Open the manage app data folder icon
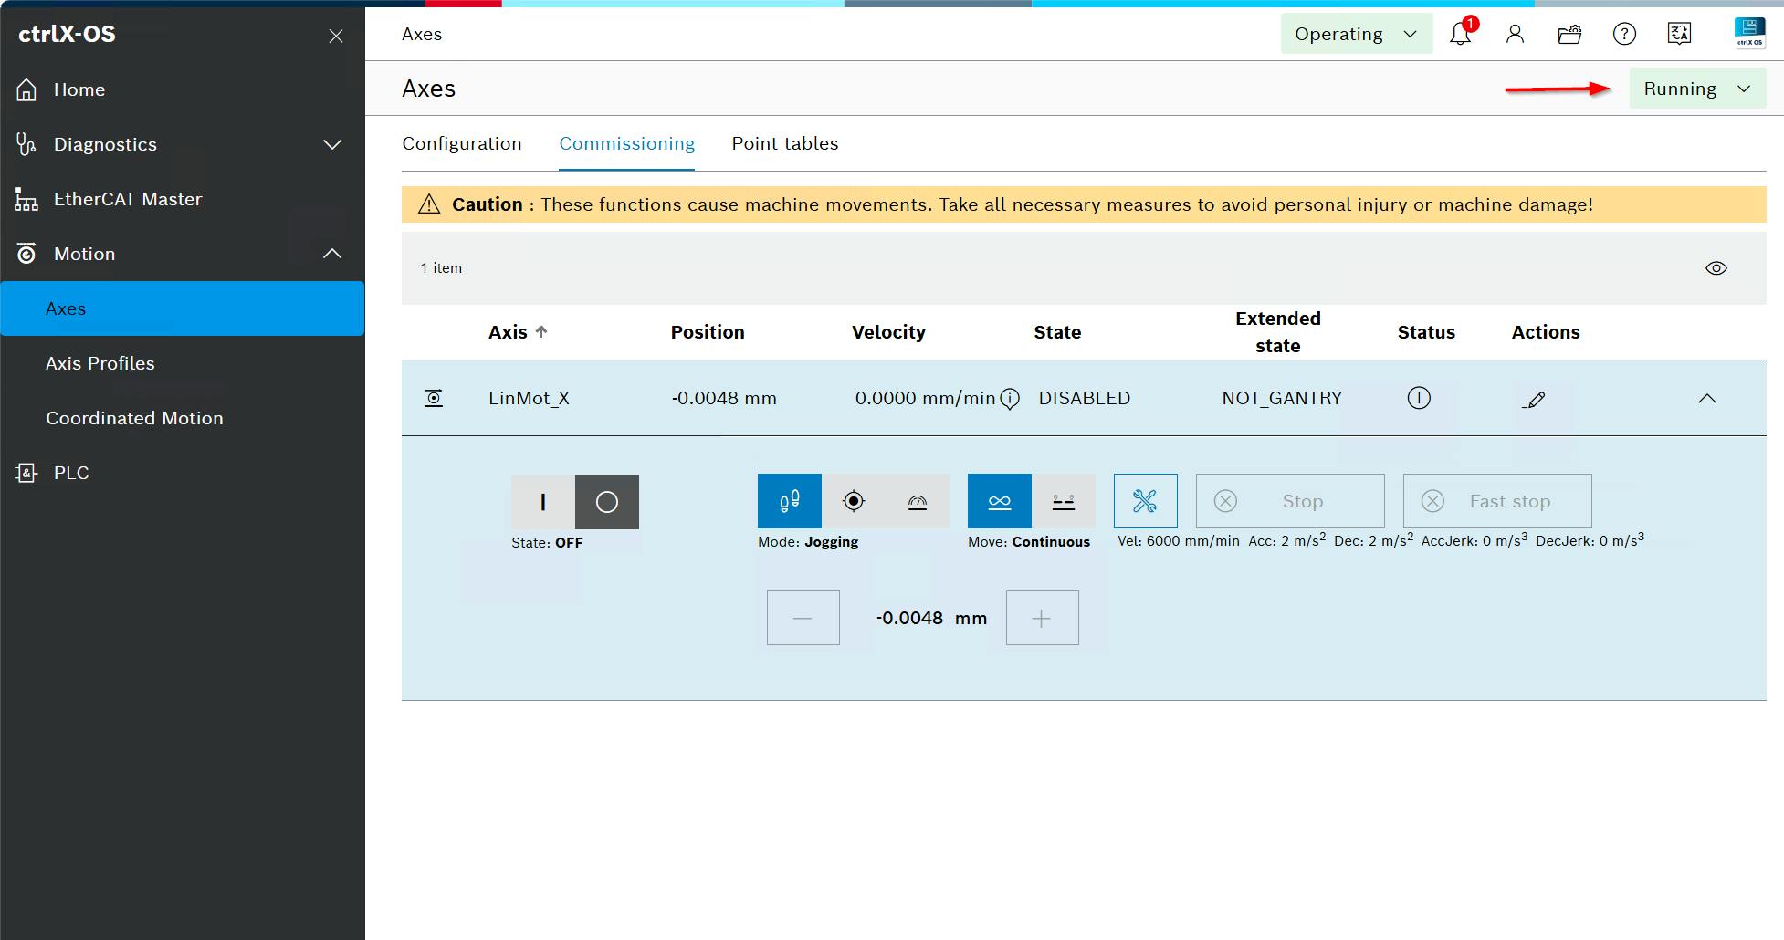The width and height of the screenshot is (1784, 940). 1569,35
